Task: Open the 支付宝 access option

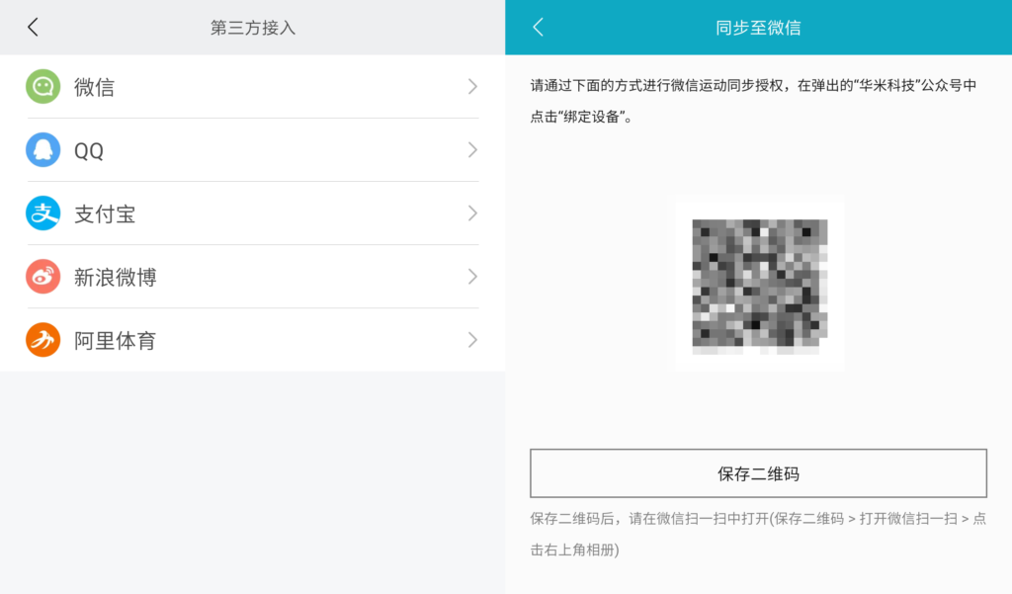Action: [x=252, y=213]
